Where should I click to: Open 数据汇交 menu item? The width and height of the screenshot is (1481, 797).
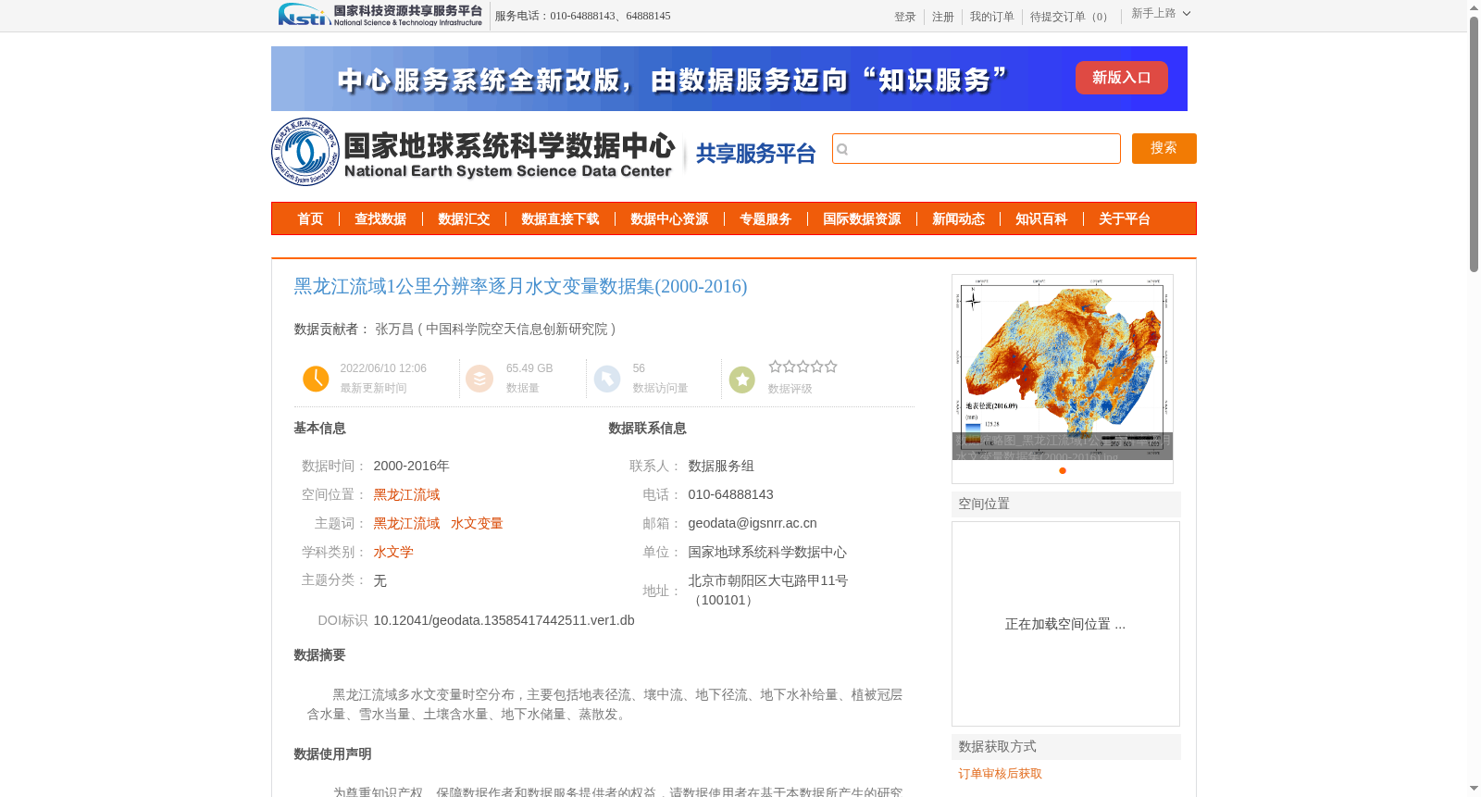pos(464,218)
